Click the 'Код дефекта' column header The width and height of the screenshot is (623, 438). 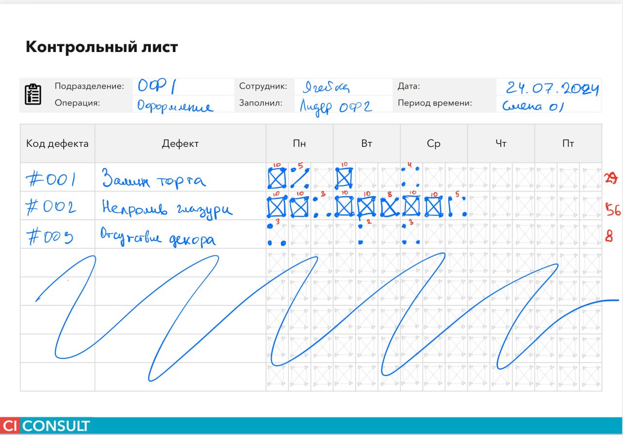pos(57,143)
